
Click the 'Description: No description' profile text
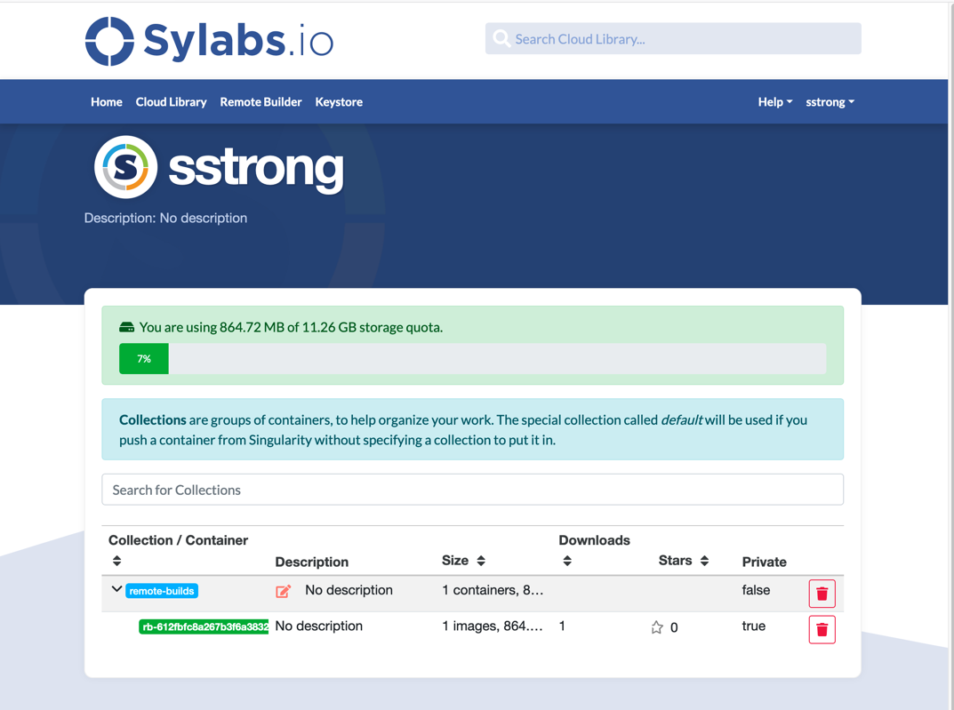pyautogui.click(x=165, y=219)
